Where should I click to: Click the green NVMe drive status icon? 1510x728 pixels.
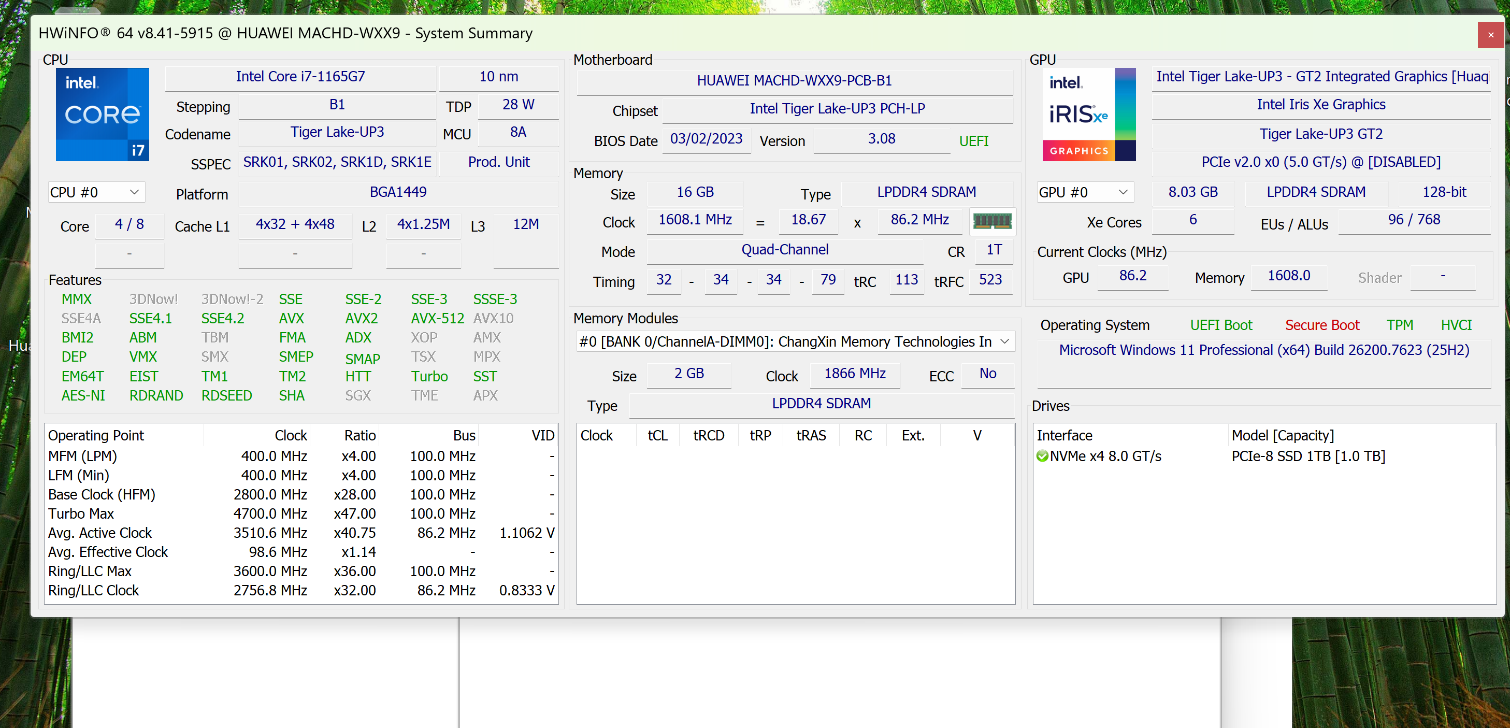[1042, 456]
